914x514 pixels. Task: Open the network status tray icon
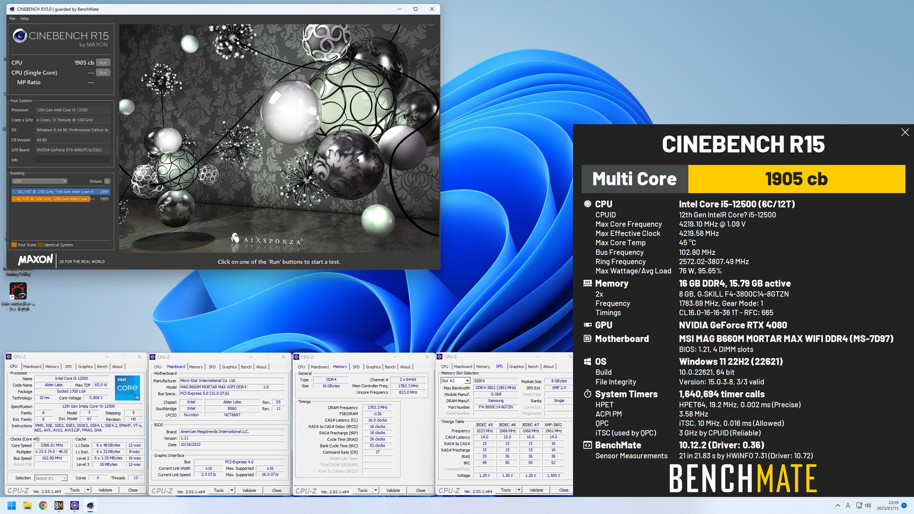[x=859, y=505]
